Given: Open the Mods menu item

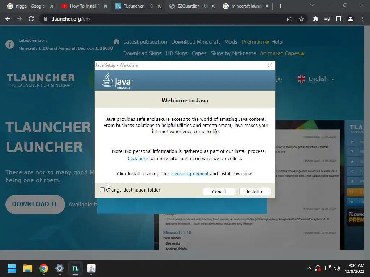Looking at the screenshot, I should point(231,42).
